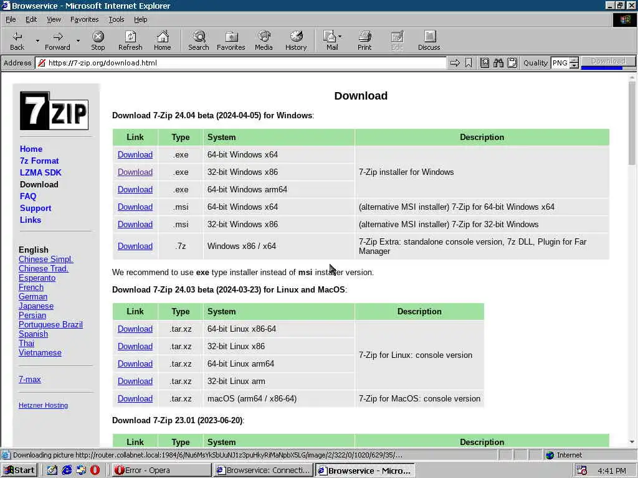
Task: Open the Search toolbar button
Action: tap(199, 40)
